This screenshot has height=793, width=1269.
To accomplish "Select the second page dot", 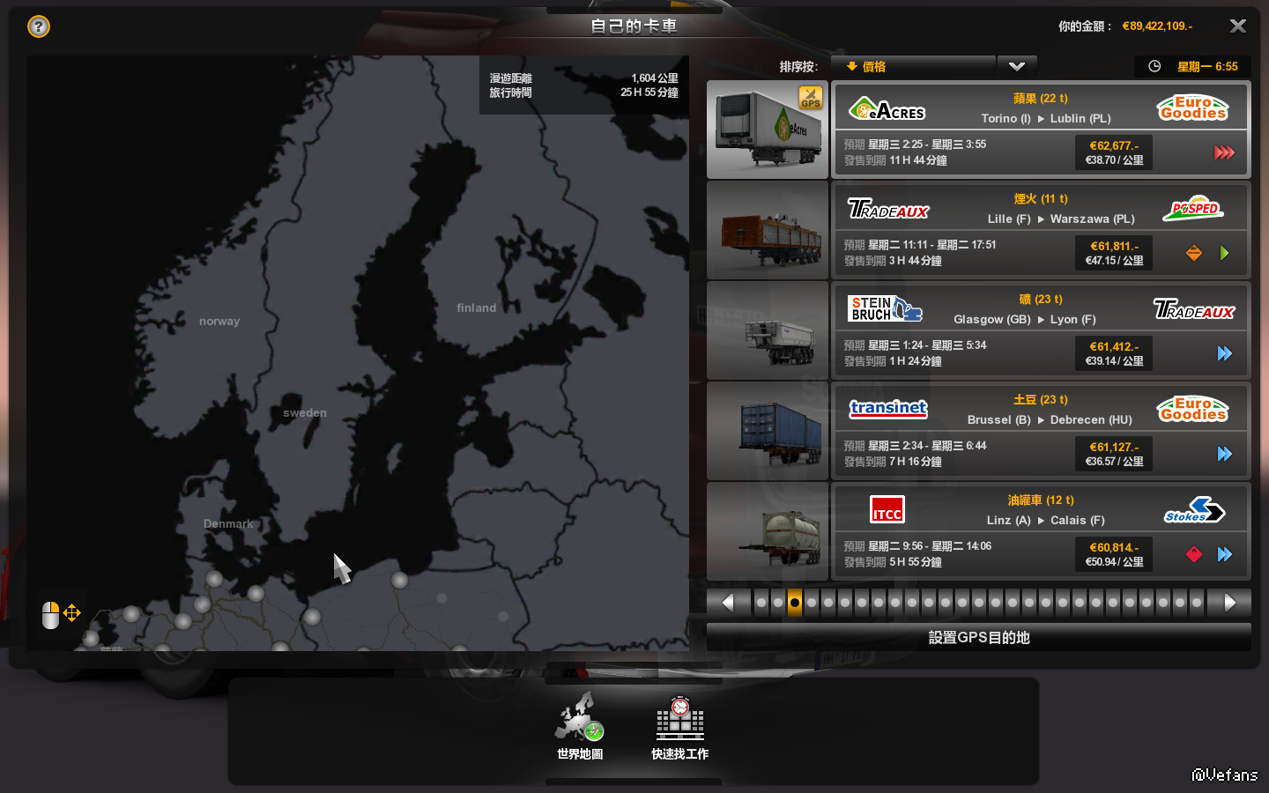I will click(778, 603).
